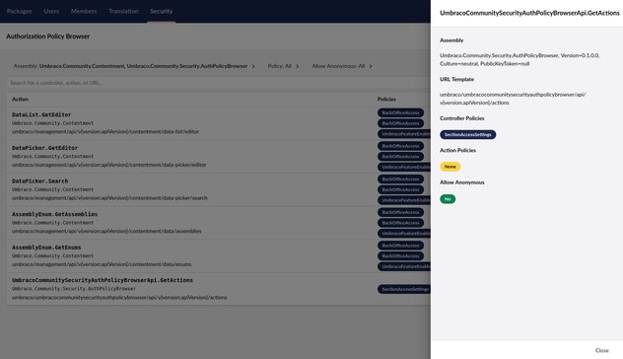Focus the controller, action, or URL search box
This screenshot has height=359, width=623.
219,83
